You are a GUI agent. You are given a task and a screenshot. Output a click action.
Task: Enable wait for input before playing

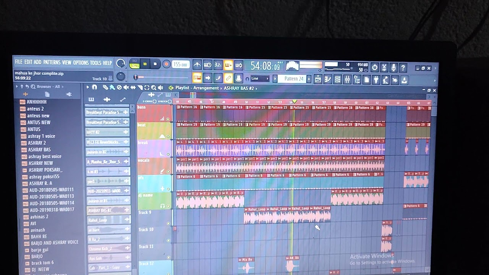click(x=207, y=65)
